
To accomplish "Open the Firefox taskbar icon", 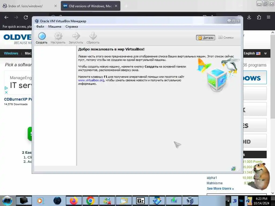I will [74, 201].
